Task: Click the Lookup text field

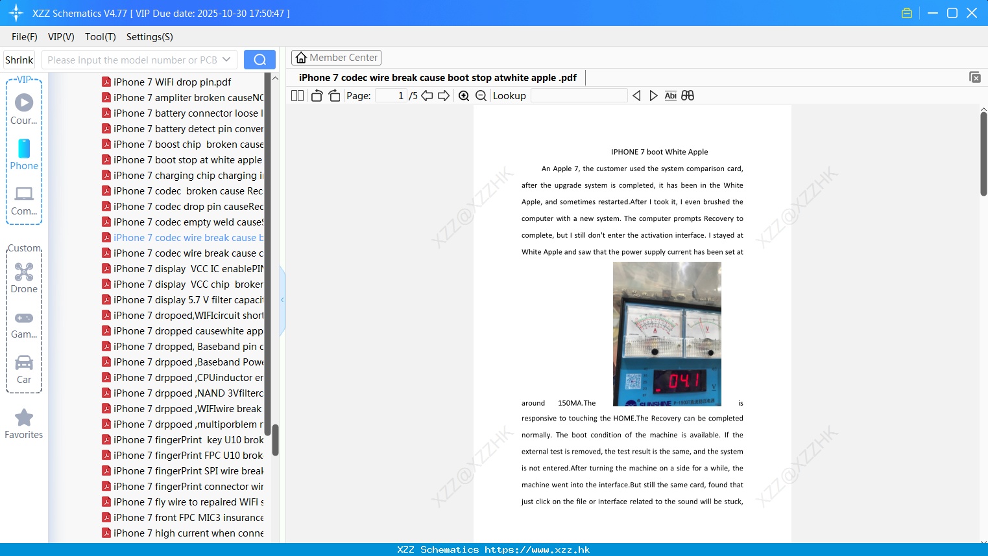Action: [x=579, y=95]
